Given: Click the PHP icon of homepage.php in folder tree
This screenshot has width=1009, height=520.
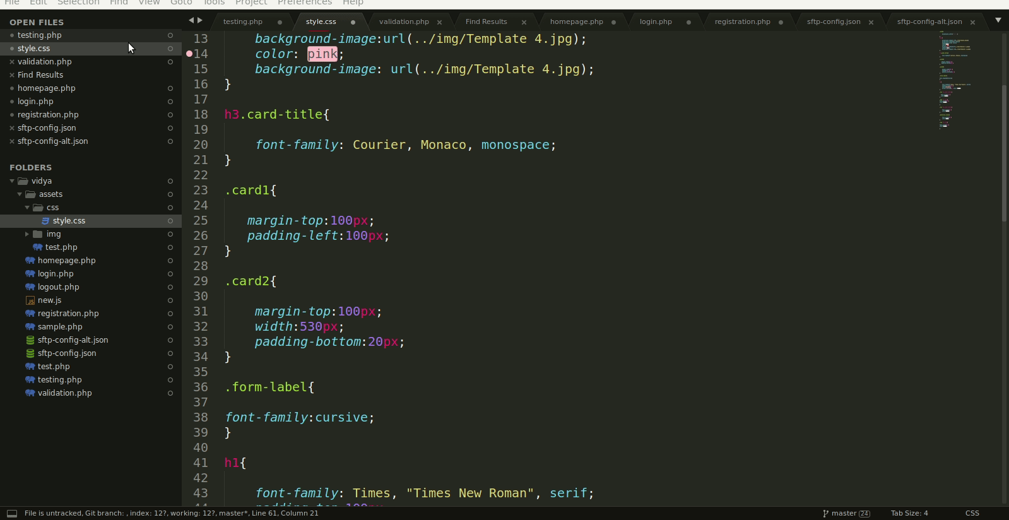Looking at the screenshot, I should 30,261.
